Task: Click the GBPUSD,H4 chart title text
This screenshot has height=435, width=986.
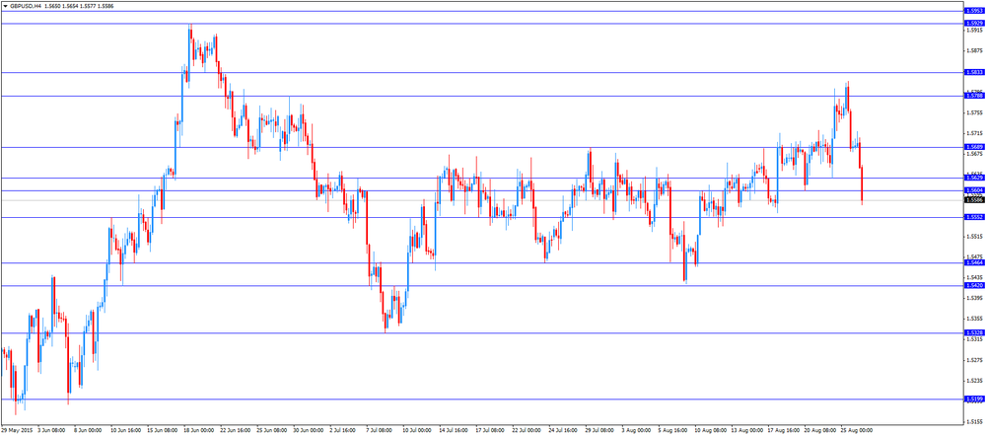Action: tap(25, 5)
